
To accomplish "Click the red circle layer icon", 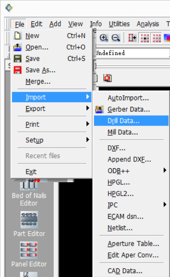I will (108, 78).
